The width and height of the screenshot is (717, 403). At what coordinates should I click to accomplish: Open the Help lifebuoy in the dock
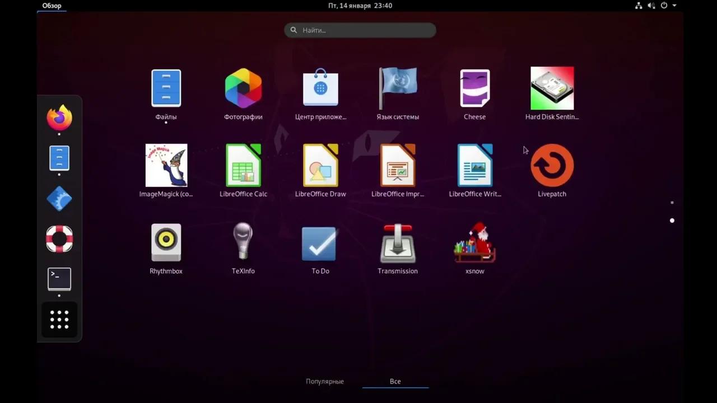point(59,238)
